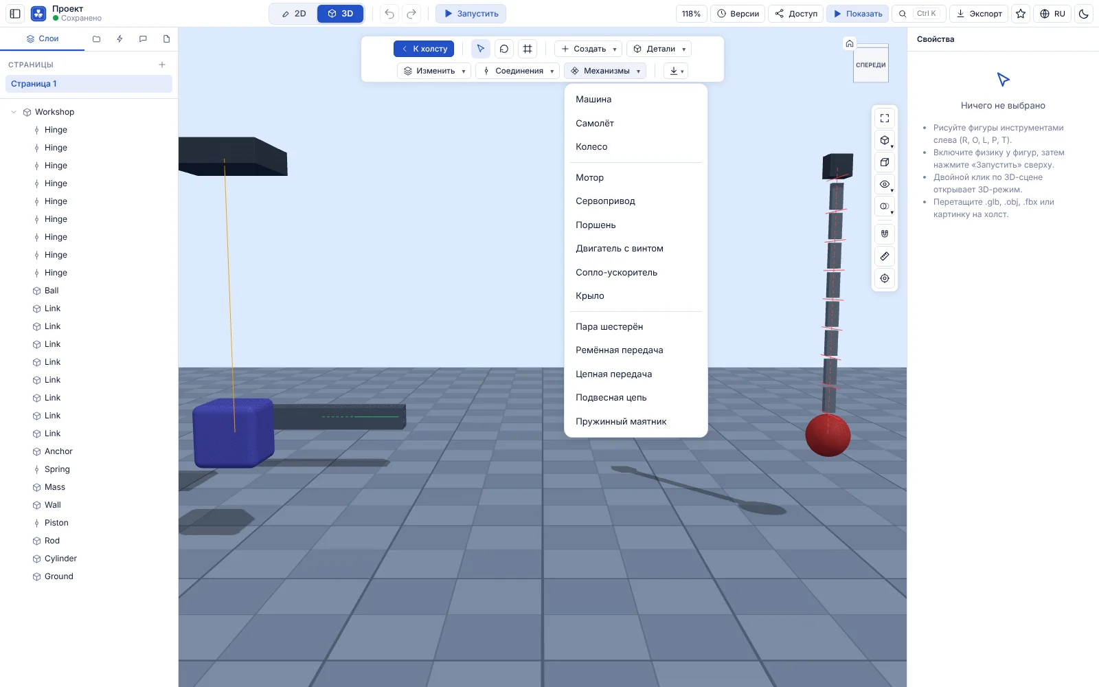Open the cube display mode dropdown

885,140
